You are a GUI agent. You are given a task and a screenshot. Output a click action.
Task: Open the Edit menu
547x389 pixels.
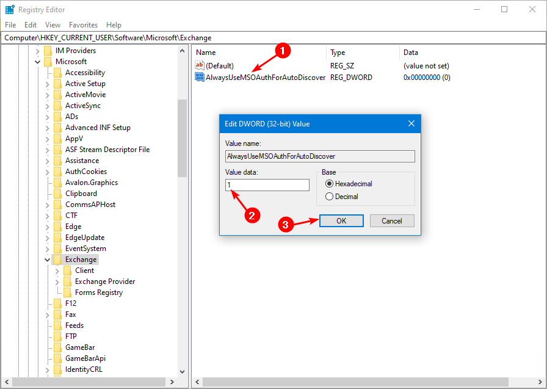pyautogui.click(x=31, y=25)
